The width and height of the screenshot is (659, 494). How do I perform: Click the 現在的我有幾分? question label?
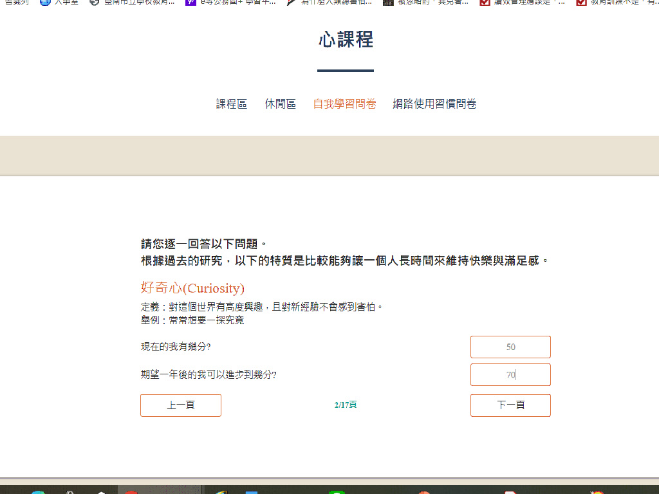(176, 347)
